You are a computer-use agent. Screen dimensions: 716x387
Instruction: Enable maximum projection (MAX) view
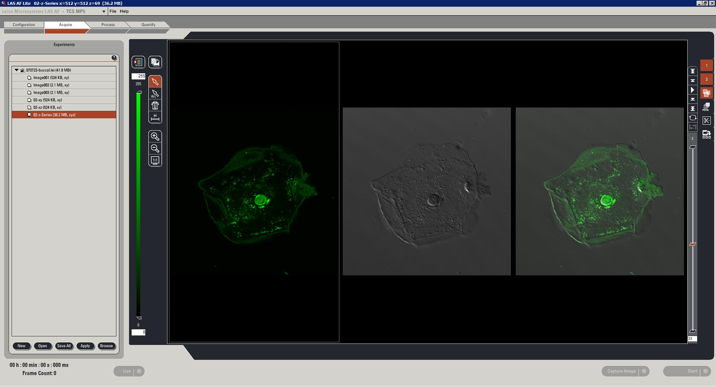pyautogui.click(x=706, y=107)
